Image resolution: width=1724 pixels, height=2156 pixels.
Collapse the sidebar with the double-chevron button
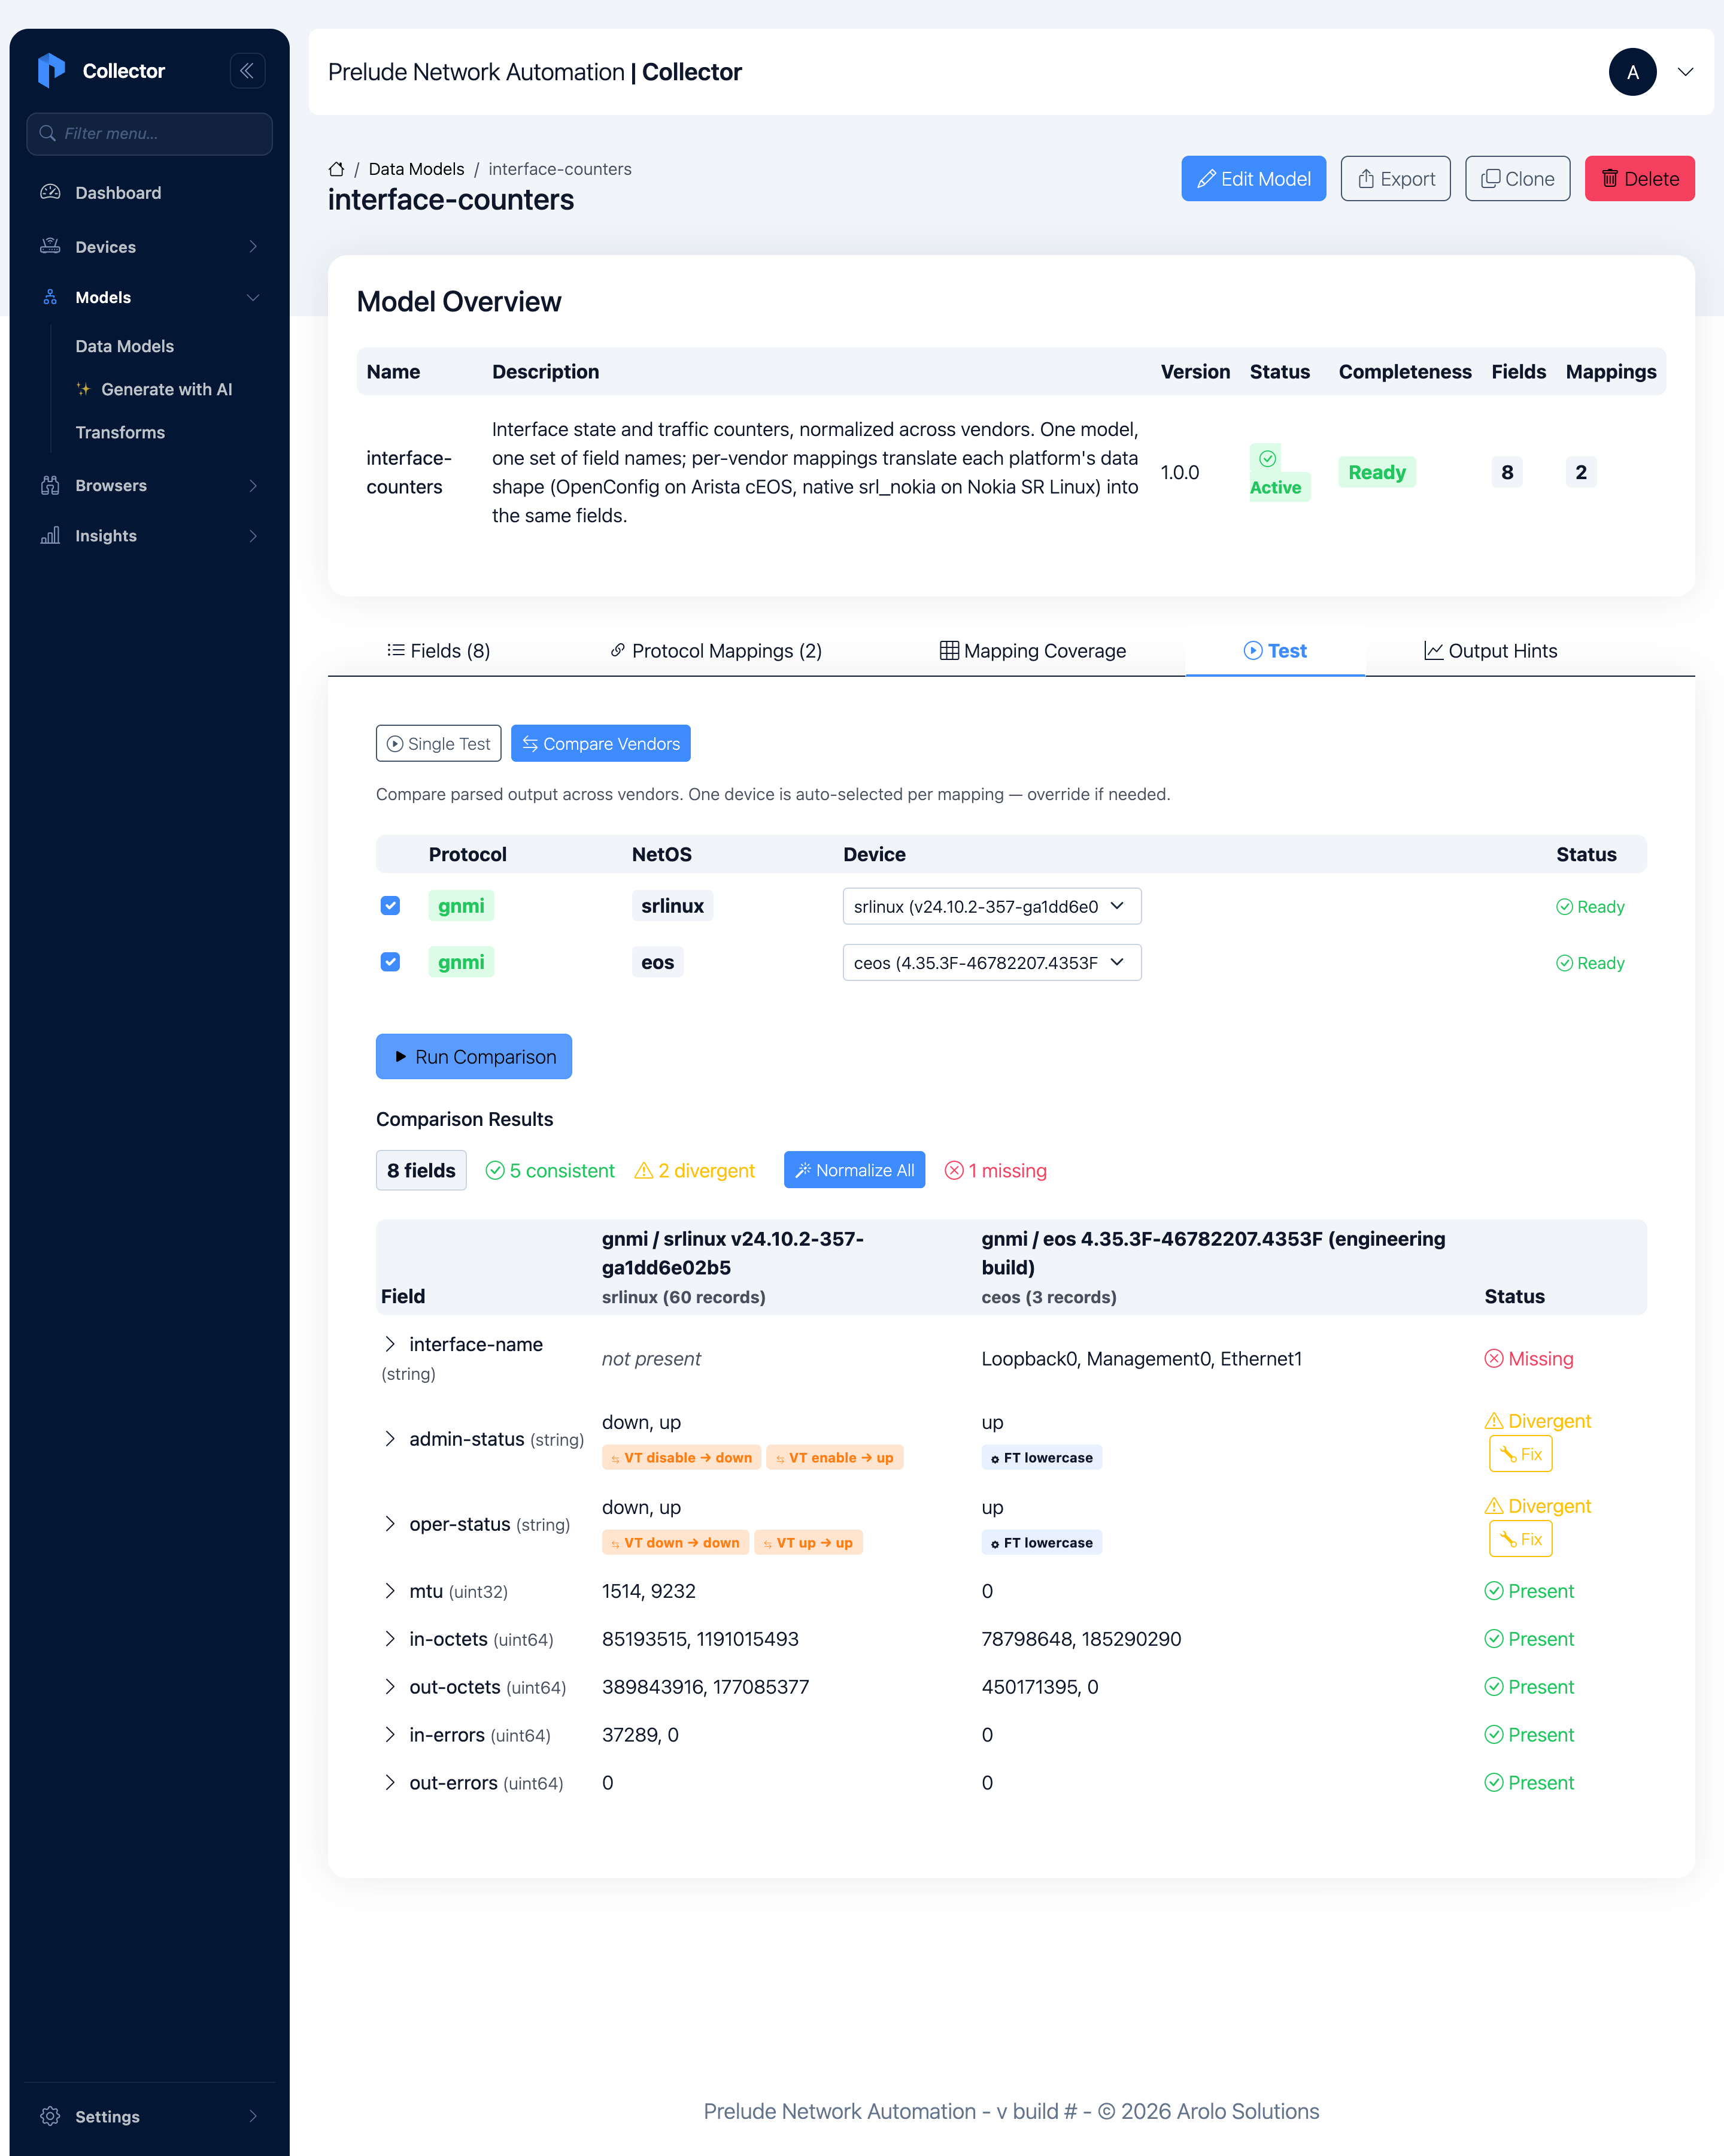click(247, 71)
